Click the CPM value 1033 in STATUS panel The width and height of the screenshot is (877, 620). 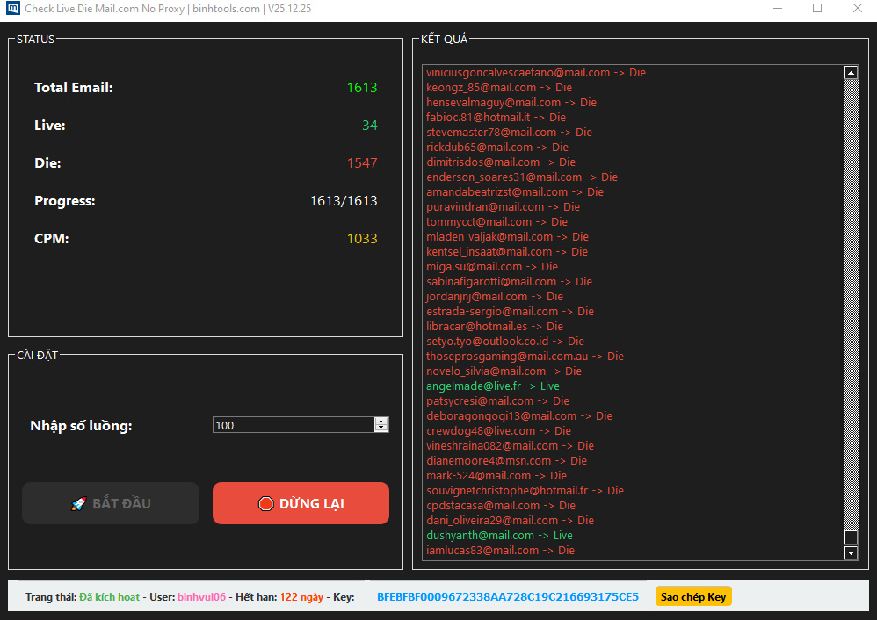pos(362,238)
